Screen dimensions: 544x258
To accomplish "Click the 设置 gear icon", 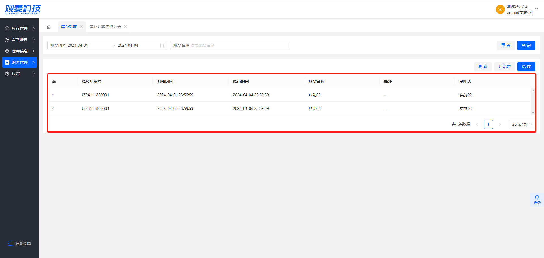I will point(7,74).
